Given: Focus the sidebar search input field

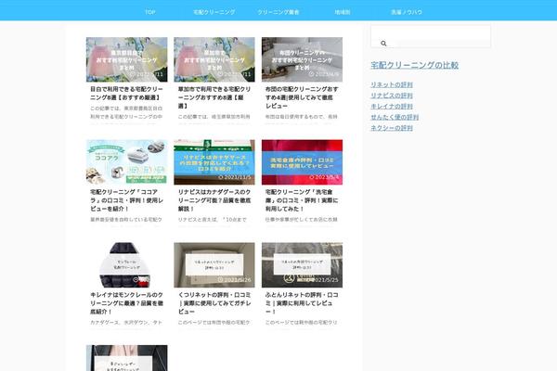Looking at the screenshot, I should pos(431,36).
